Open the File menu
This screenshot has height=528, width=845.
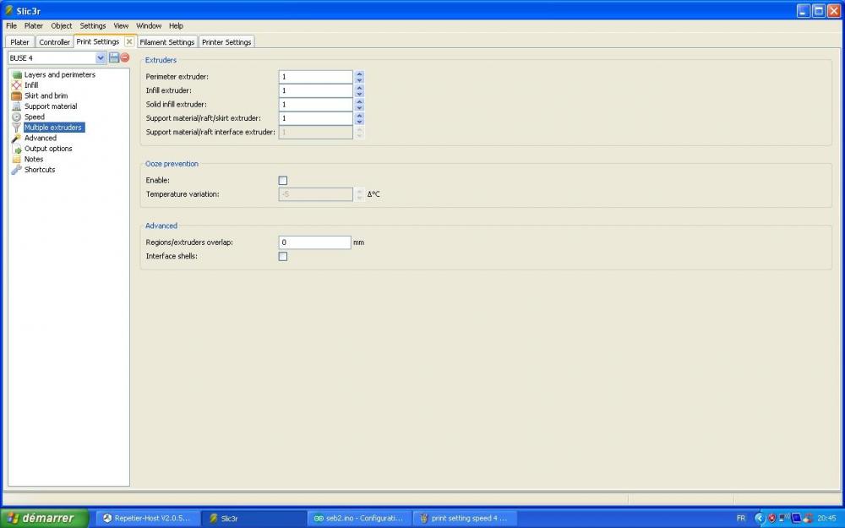coord(11,26)
